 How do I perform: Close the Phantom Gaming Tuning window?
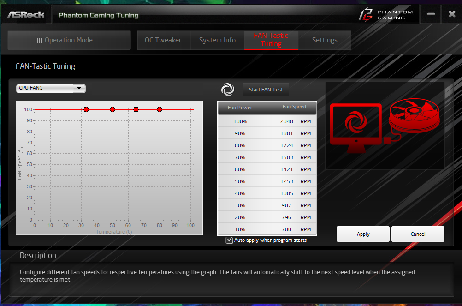click(452, 14)
